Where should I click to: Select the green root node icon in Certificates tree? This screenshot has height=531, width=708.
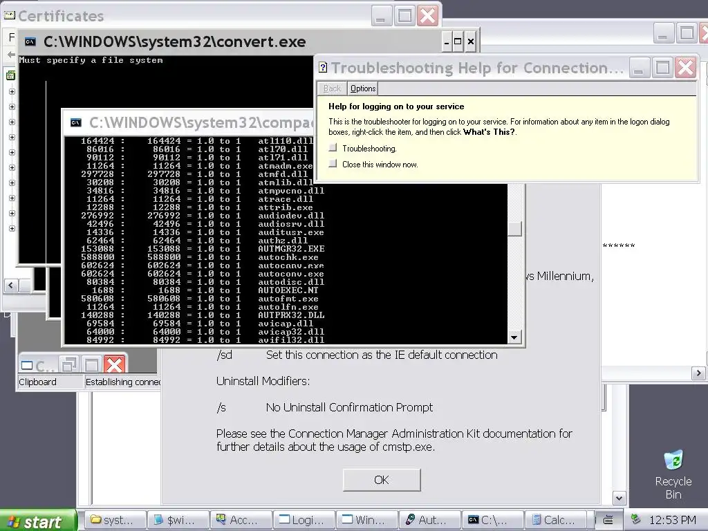pos(10,75)
